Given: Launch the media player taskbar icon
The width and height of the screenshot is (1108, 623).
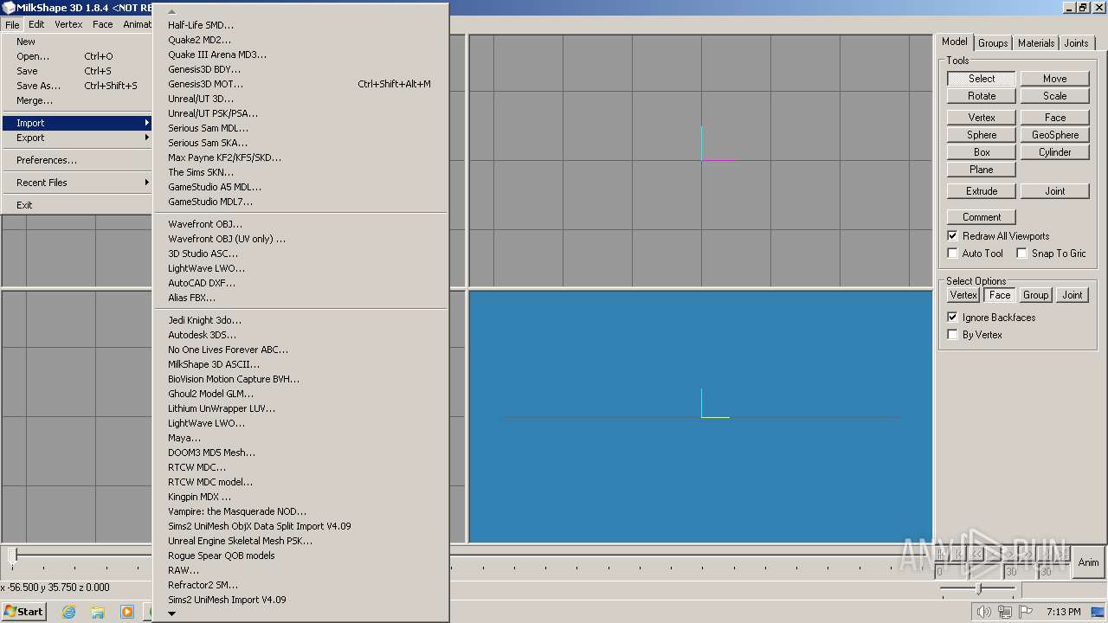Looking at the screenshot, I should pos(127,612).
